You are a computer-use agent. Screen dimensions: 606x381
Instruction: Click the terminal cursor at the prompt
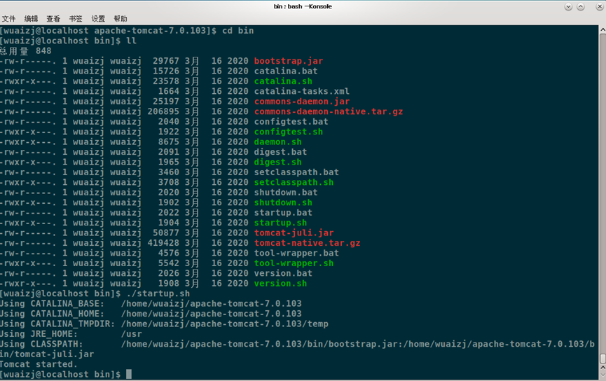click(x=129, y=374)
